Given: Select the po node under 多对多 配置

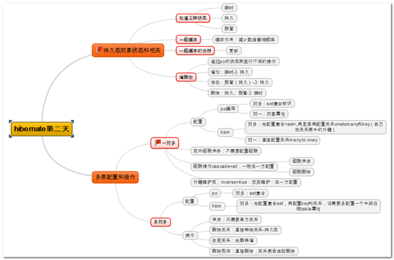Looking at the screenshot, I should tap(215, 193).
